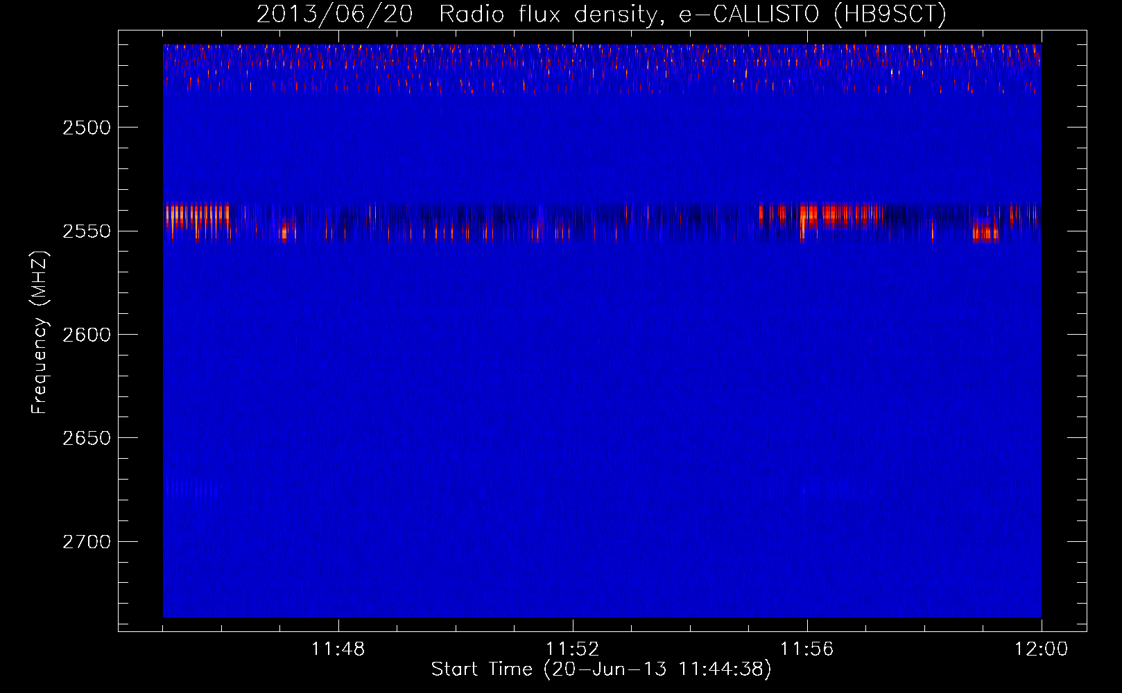Click the 'Start Time (20-Jun-13 11:44:38)' axis title
Image resolution: width=1122 pixels, height=693 pixels.
(601, 669)
